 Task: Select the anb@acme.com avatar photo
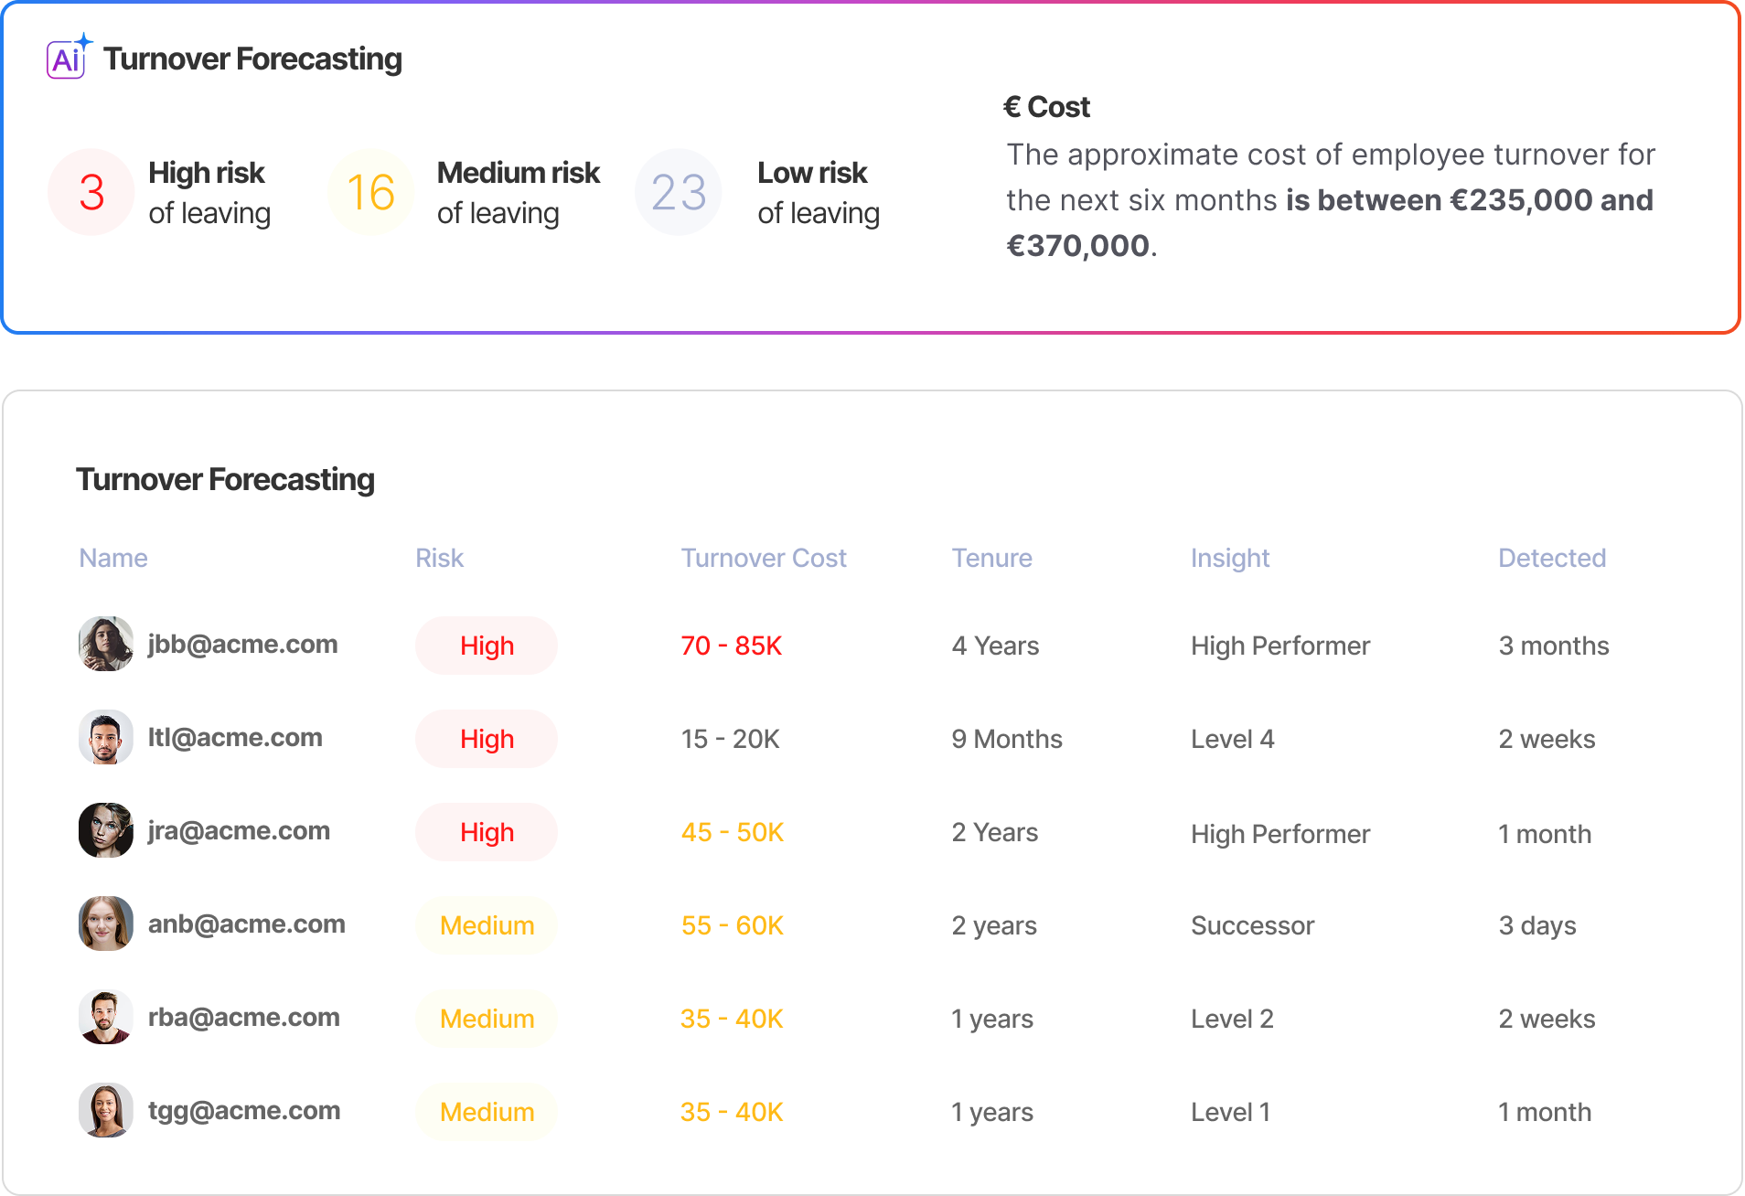(x=106, y=924)
